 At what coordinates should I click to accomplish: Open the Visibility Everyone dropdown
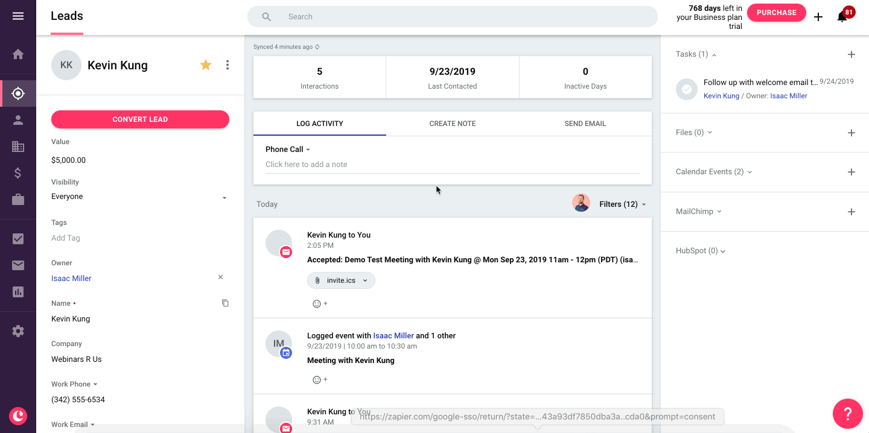tap(139, 197)
